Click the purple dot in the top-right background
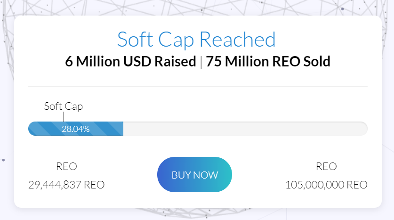Viewport: 394px width, 220px height. [x=343, y=9]
